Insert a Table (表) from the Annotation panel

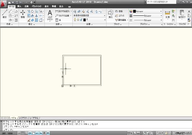click(x=58, y=20)
